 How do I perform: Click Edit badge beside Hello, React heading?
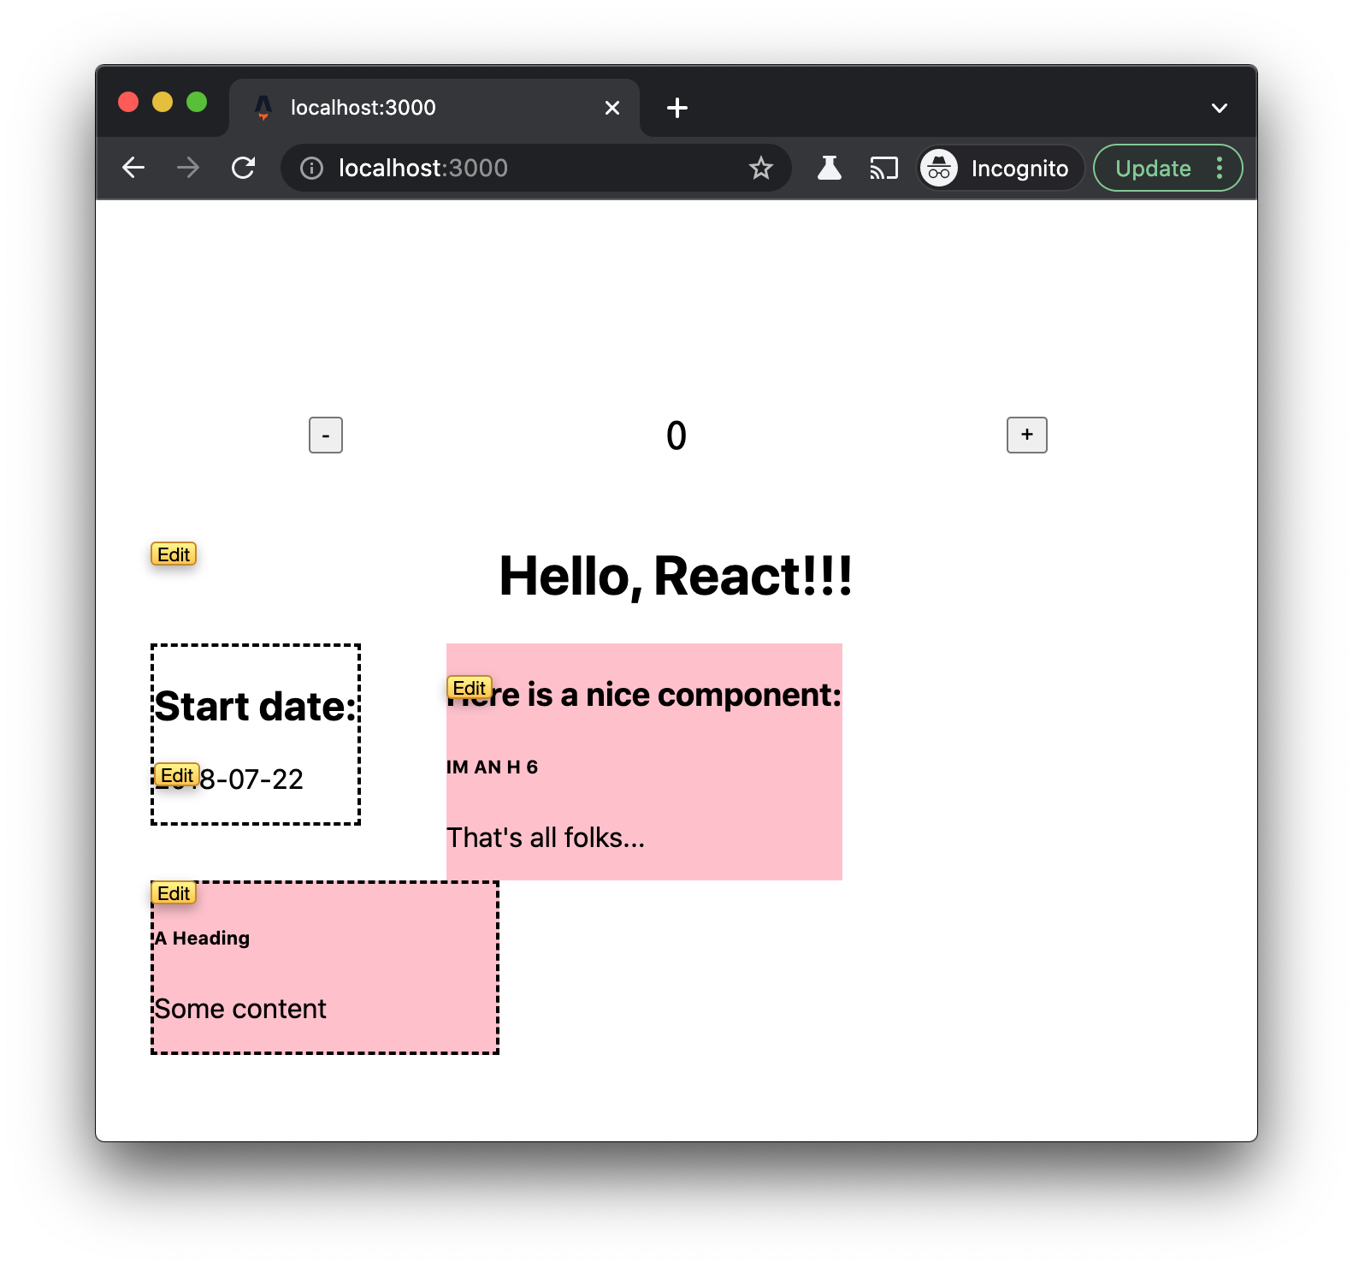click(174, 554)
